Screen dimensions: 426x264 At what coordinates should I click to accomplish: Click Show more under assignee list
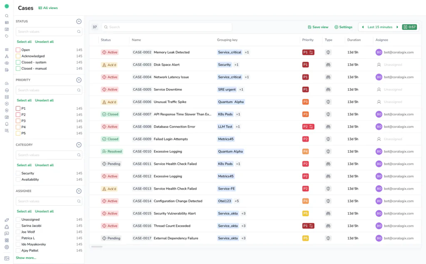point(26,258)
